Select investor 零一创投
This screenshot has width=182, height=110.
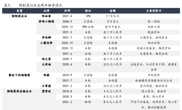tap(154, 21)
